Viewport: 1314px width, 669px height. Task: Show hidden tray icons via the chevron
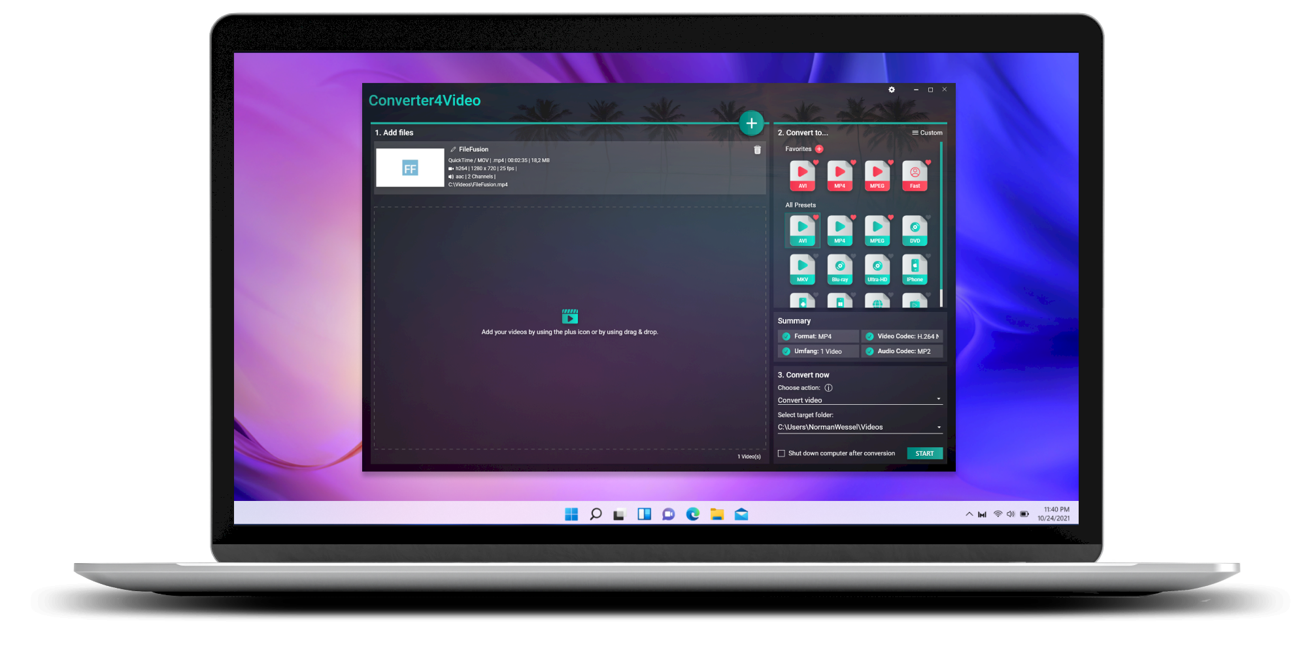click(969, 514)
